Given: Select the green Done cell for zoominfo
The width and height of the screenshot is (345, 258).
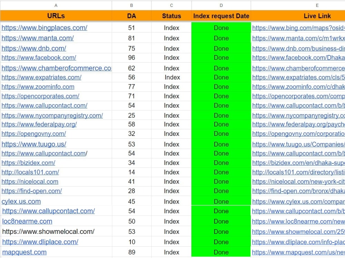Looking at the screenshot, I should 221,87.
